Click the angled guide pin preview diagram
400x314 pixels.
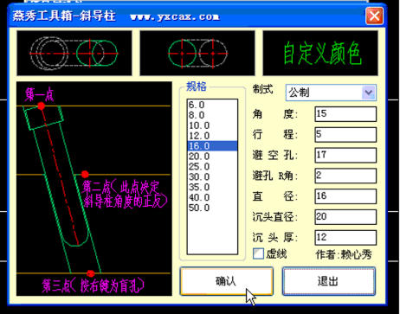coord(94,189)
